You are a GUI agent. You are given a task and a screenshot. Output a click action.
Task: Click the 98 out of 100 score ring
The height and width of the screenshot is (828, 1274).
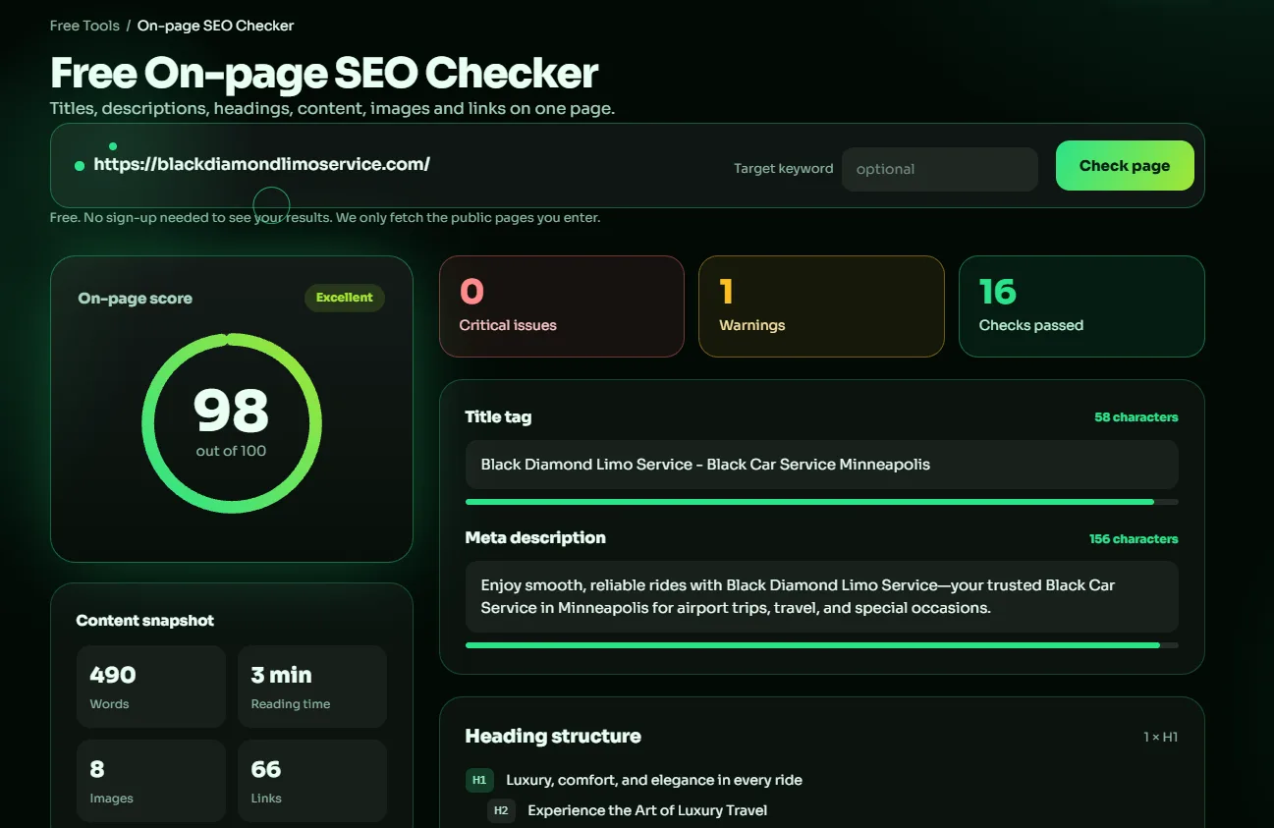pos(232,422)
